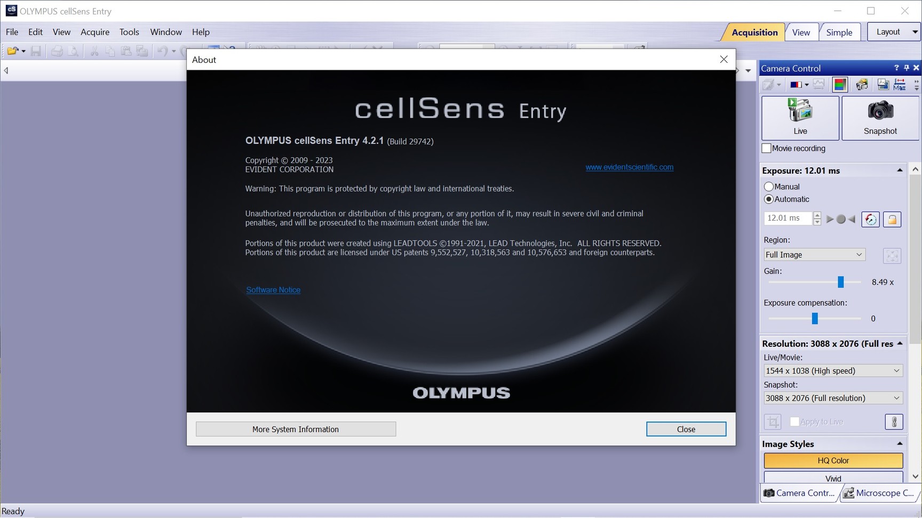Select the Camera Control bottom tab
The image size is (922, 518).
click(x=800, y=493)
